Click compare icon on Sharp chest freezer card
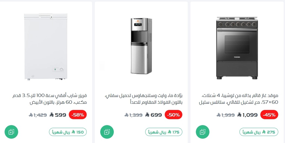Image resolution: width=285 pixels, height=143 pixels. click(11, 132)
